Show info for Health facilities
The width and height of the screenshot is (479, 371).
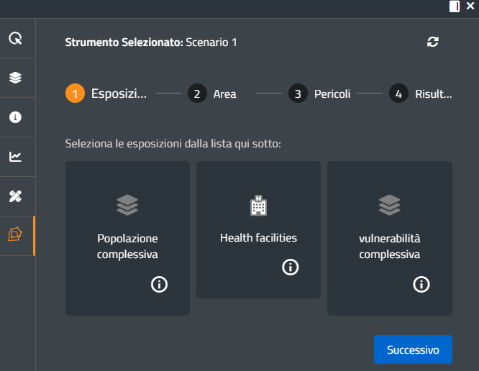tap(290, 267)
